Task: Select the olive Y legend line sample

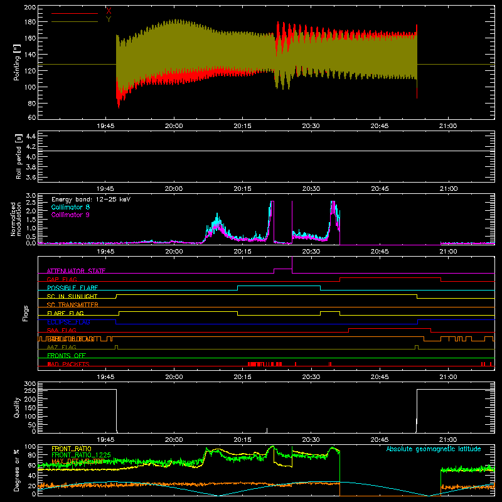Action: click(x=75, y=21)
